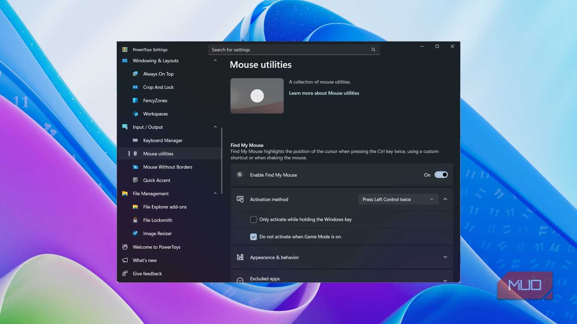Click the Always On Top icon
Viewport: 577px width, 324px height.
tap(135, 74)
